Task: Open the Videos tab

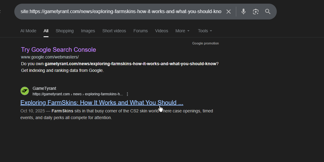Action: tap(162, 31)
